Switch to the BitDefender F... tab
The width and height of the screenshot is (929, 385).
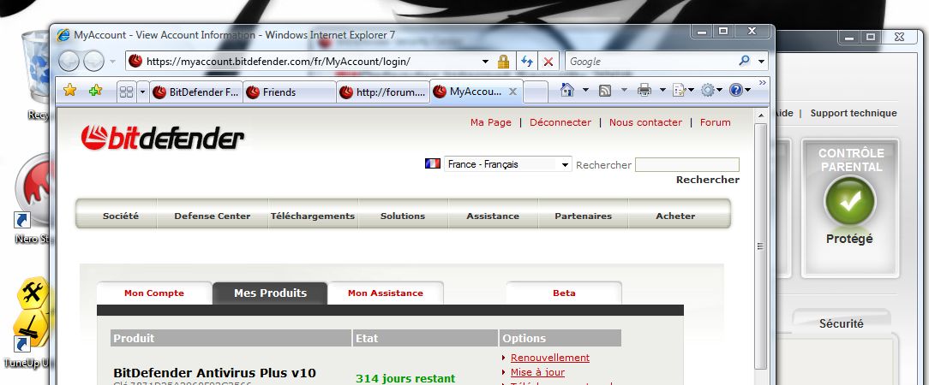coord(196,92)
